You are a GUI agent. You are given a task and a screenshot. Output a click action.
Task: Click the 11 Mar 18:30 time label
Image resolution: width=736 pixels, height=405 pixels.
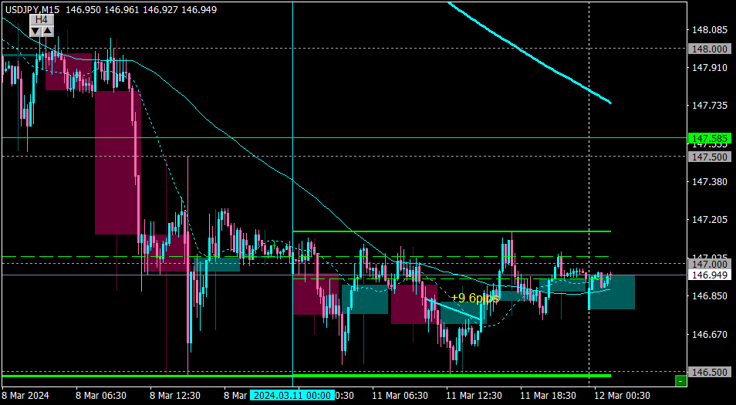(549, 396)
